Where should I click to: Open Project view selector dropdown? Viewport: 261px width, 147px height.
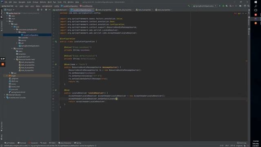tap(9, 10)
